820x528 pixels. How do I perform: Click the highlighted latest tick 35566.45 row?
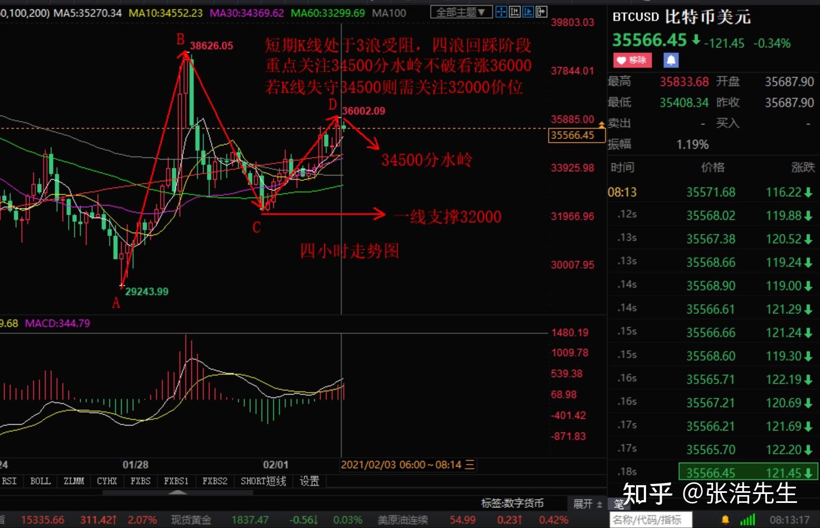coord(748,473)
